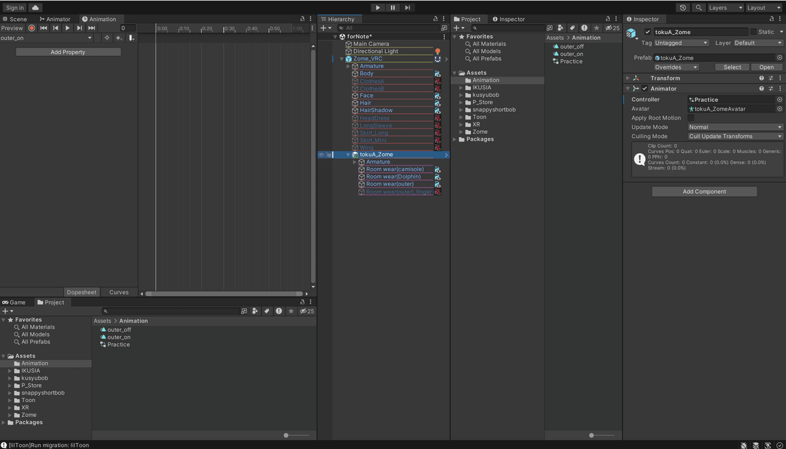This screenshot has width=786, height=449.
Task: Switch to the Curves tab
Action: [119, 292]
